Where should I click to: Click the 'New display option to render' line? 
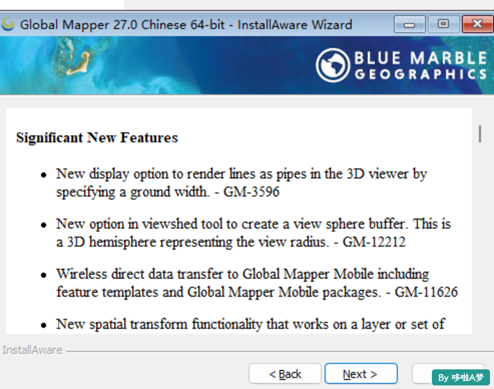click(241, 174)
